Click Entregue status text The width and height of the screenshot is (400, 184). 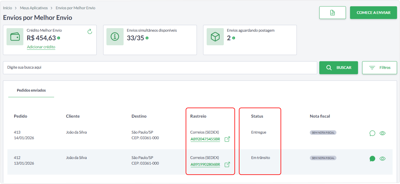click(x=259, y=132)
